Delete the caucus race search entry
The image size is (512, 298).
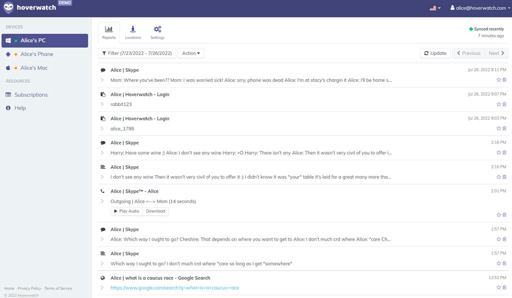(x=504, y=288)
